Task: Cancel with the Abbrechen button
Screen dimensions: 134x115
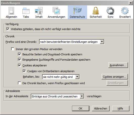Action: click(101, 108)
